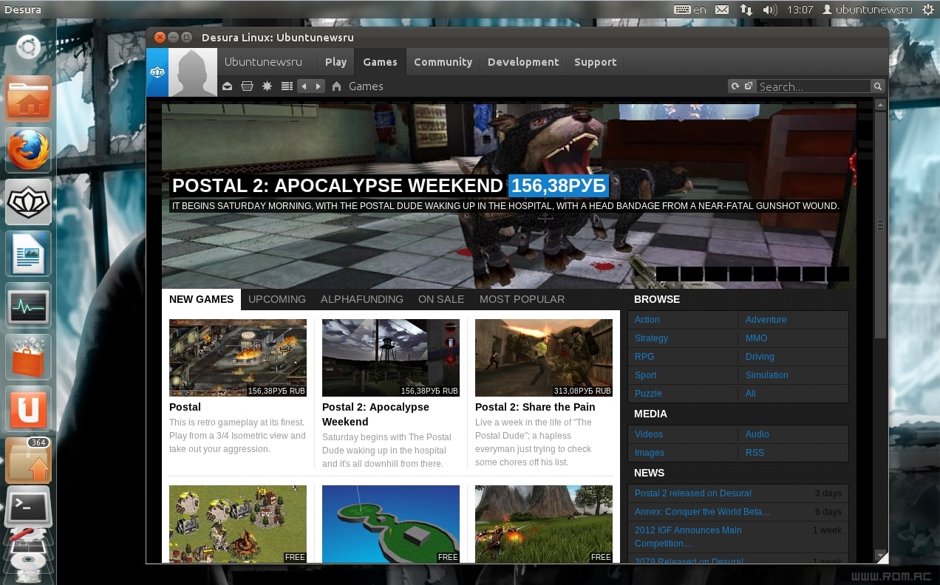This screenshot has width=940, height=585.
Task: Click the Postal game title link
Action: [x=185, y=407]
